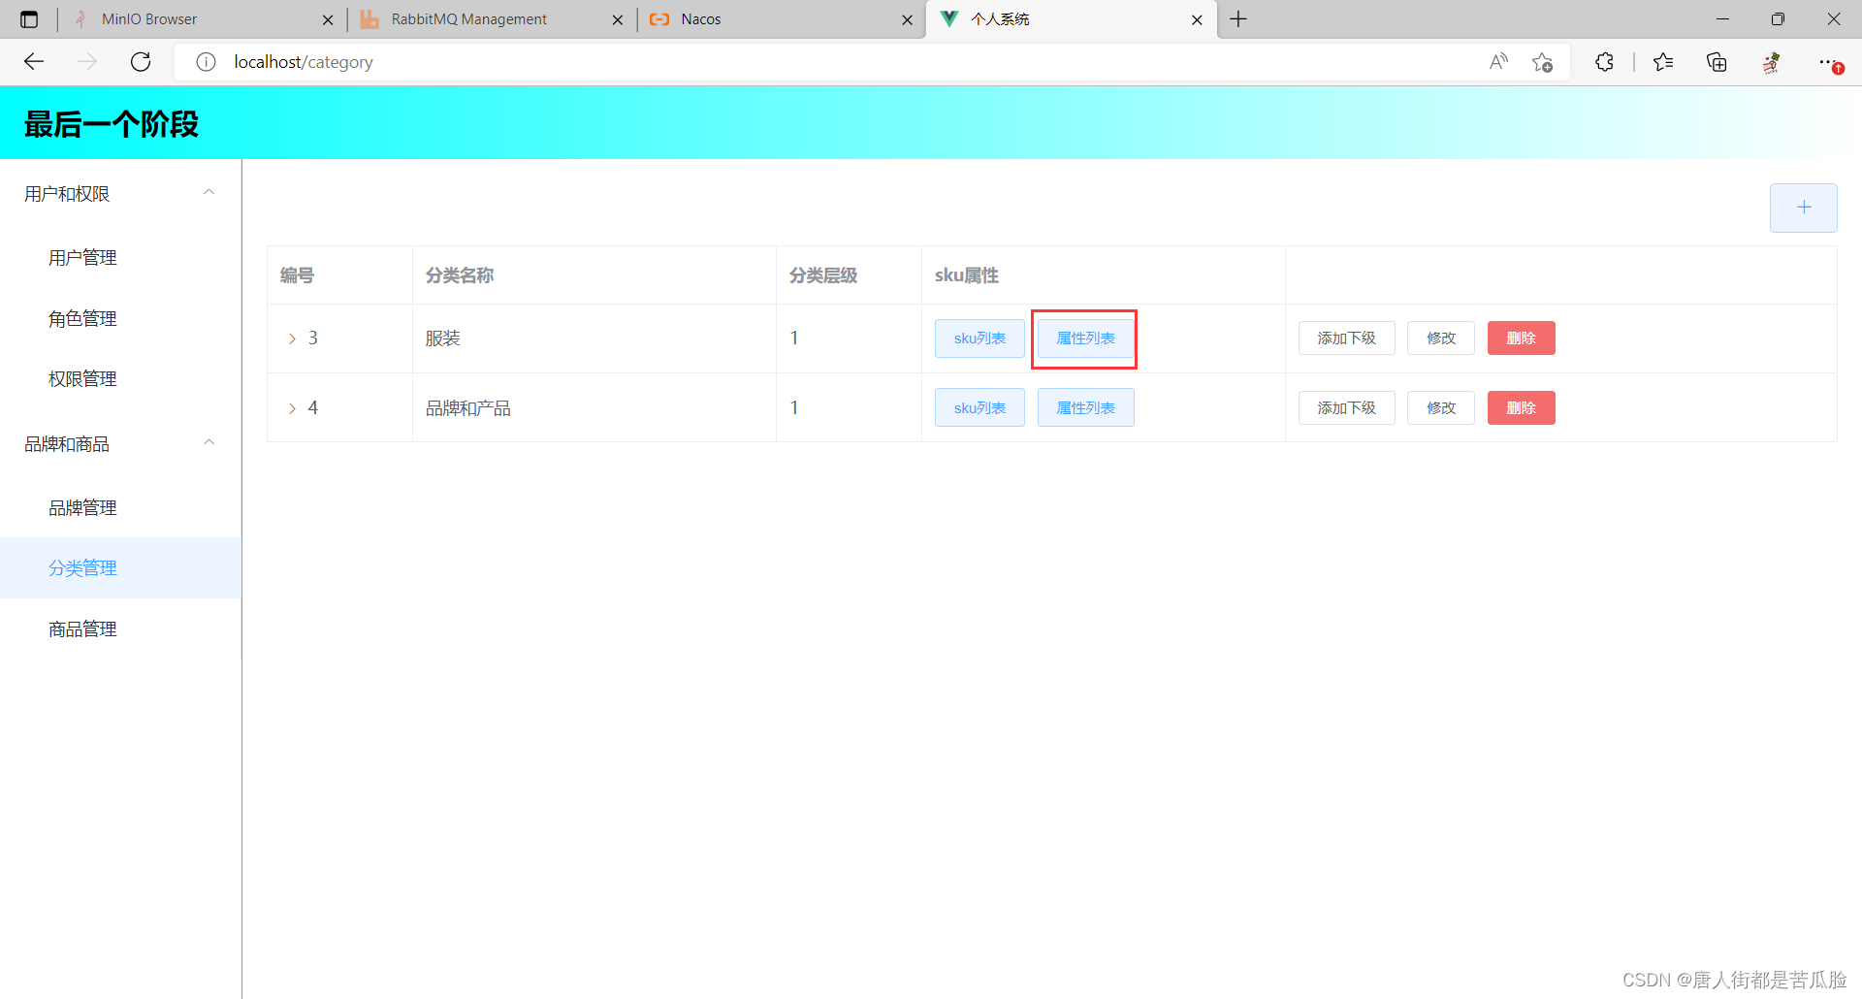This screenshot has width=1862, height=999.
Task: Expand row 3 服装 category
Action: (292, 338)
